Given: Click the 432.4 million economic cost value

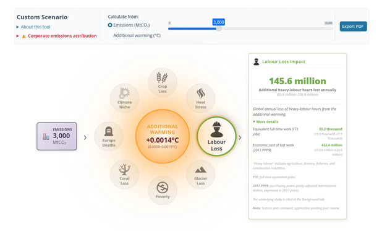Looking at the screenshot, I should pos(331,145).
